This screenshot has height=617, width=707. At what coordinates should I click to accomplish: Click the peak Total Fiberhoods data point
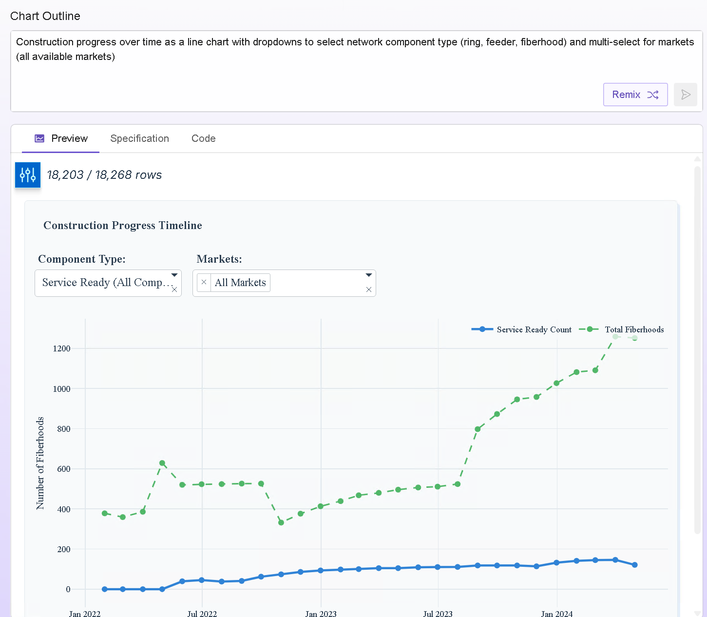tap(615, 336)
